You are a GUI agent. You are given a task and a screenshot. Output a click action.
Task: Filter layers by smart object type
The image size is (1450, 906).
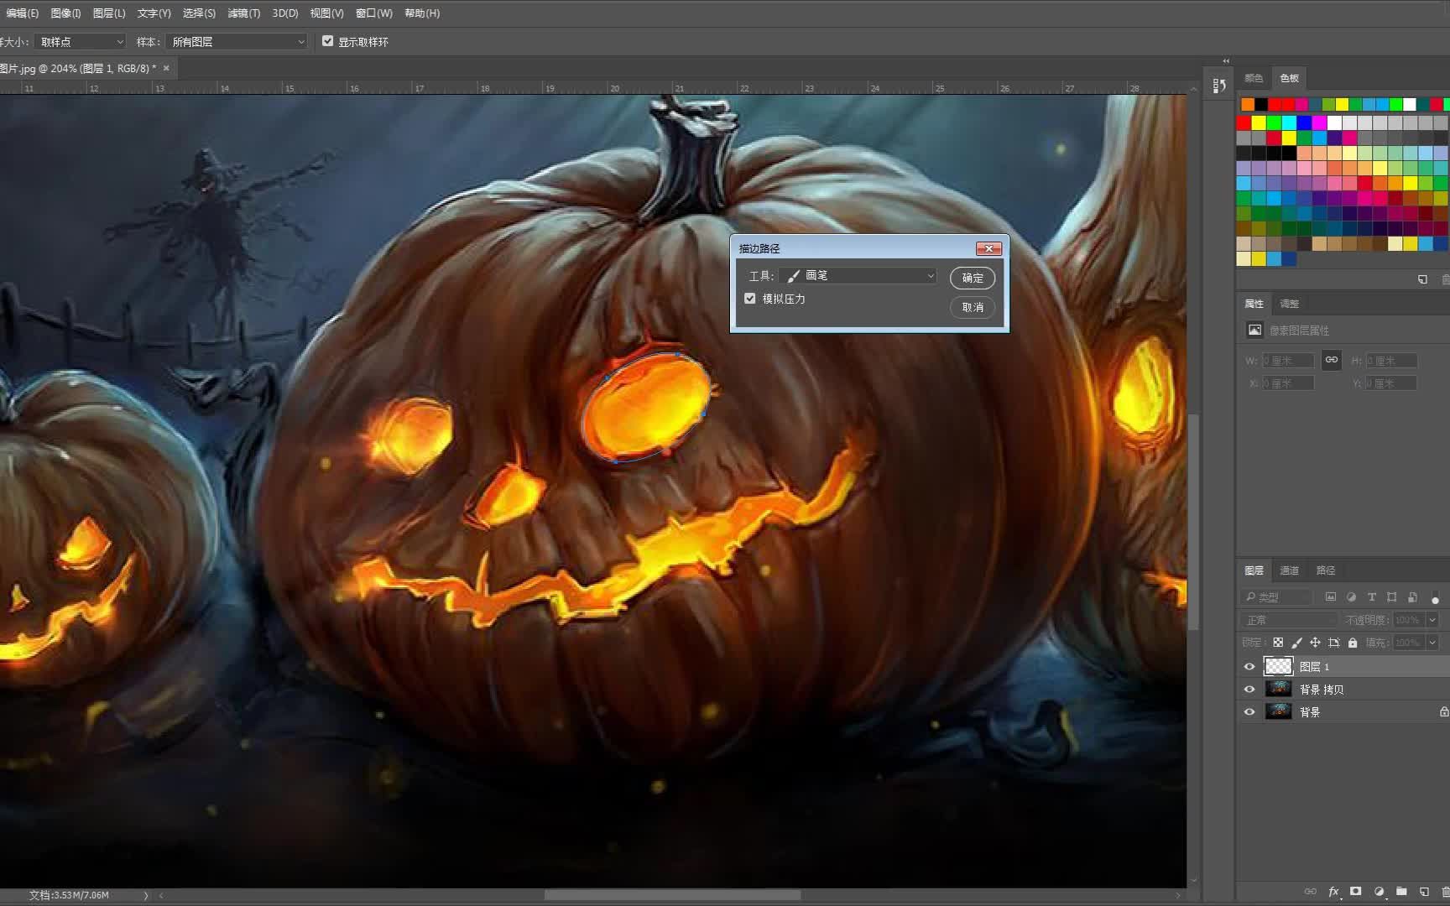1413,597
